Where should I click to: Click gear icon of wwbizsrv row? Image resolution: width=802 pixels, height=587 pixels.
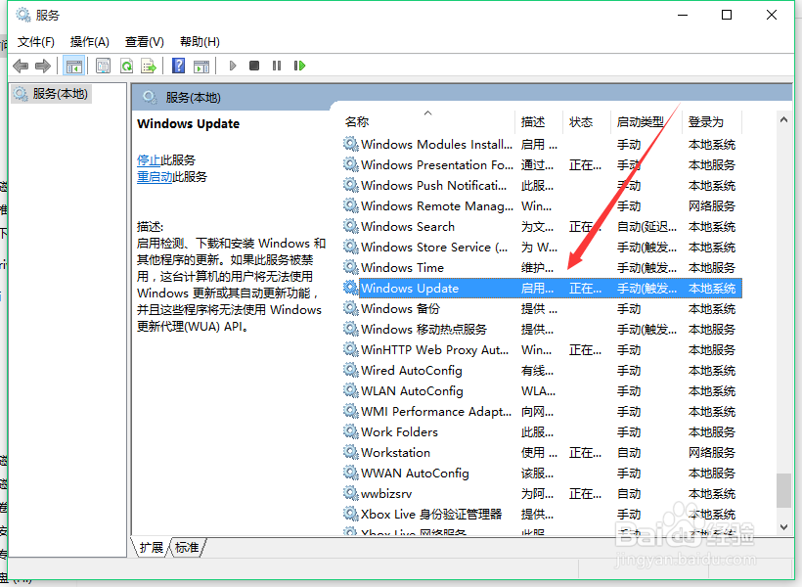coord(350,493)
